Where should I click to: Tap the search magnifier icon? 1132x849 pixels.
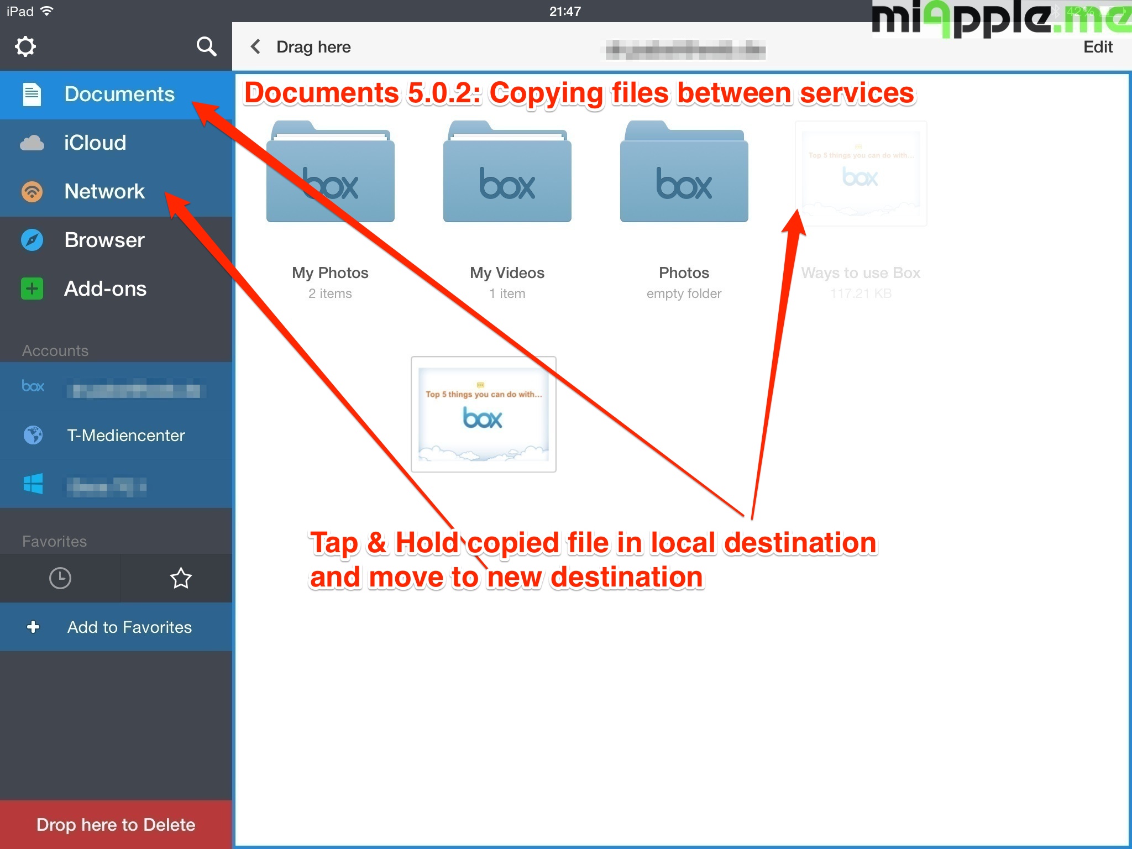coord(206,46)
